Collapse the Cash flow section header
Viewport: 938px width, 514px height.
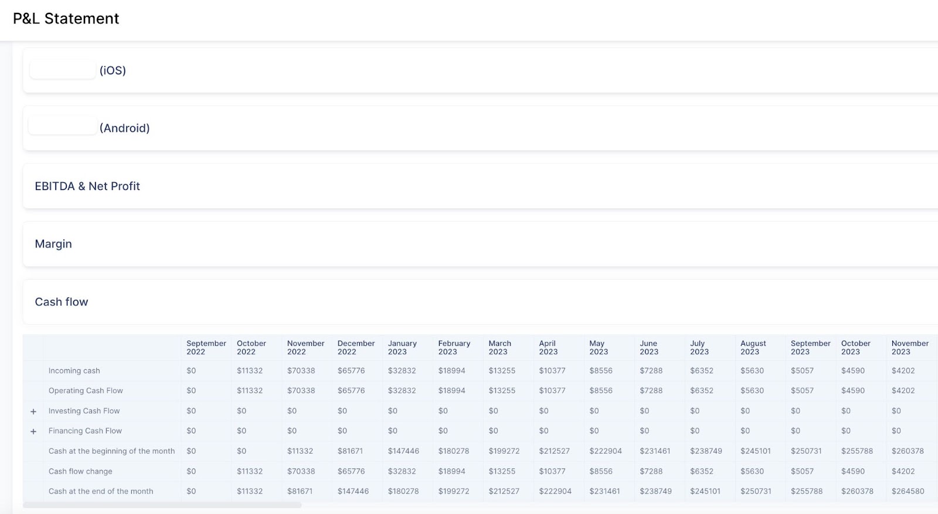(62, 302)
